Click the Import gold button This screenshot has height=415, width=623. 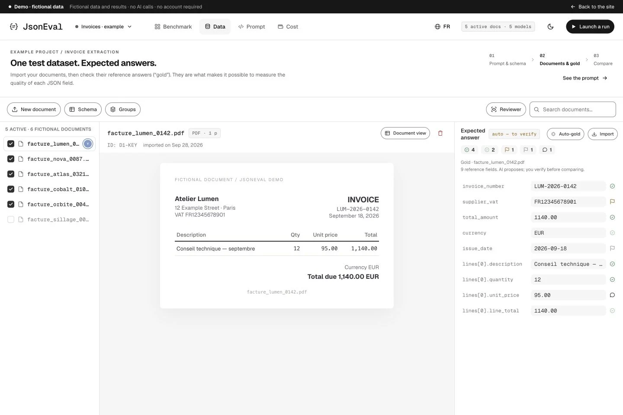click(x=603, y=134)
